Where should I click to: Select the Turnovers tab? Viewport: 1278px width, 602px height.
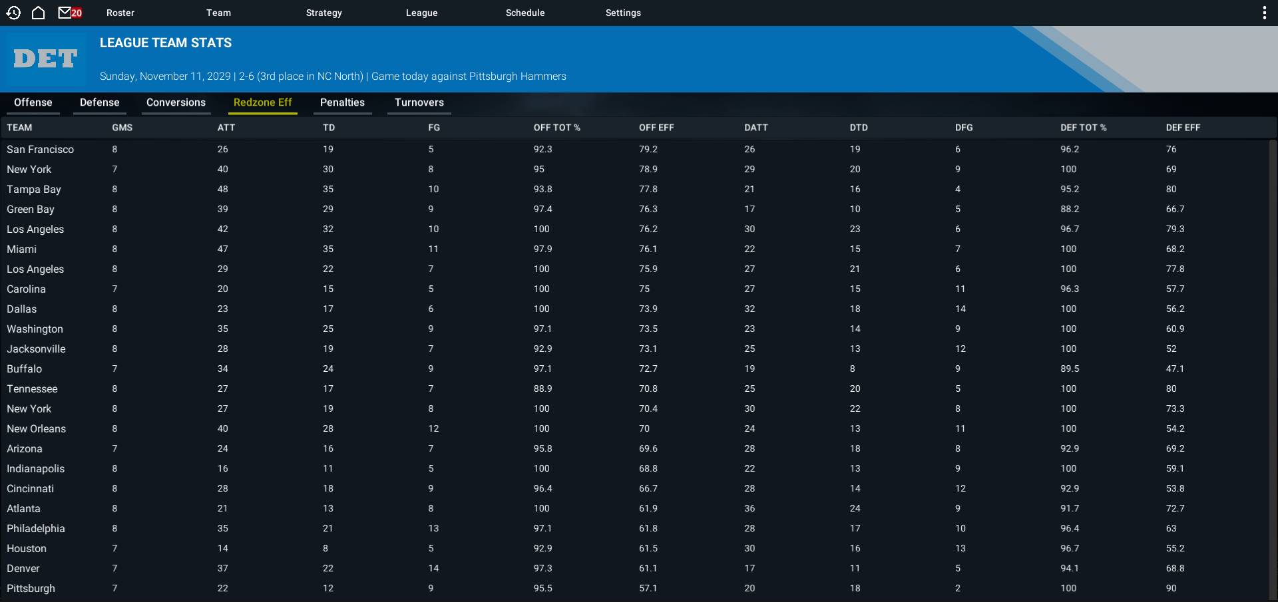pos(419,102)
